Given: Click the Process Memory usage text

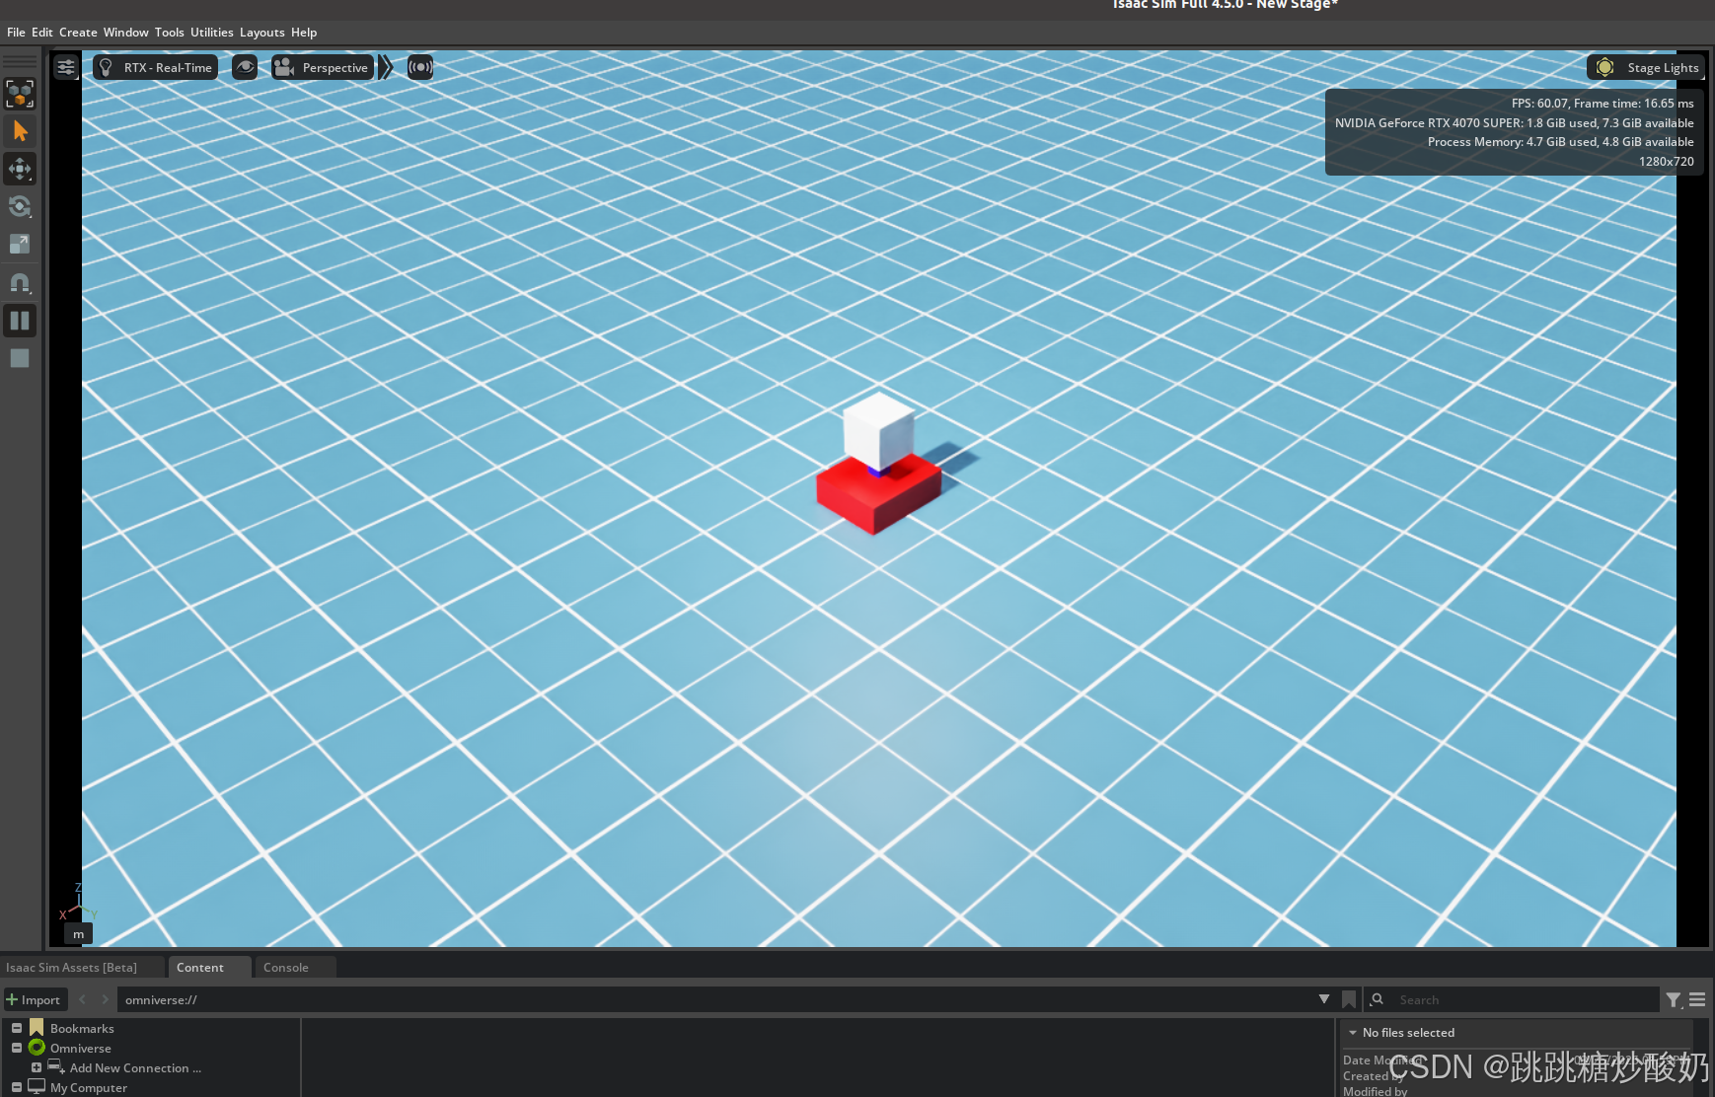Looking at the screenshot, I should click(1561, 142).
